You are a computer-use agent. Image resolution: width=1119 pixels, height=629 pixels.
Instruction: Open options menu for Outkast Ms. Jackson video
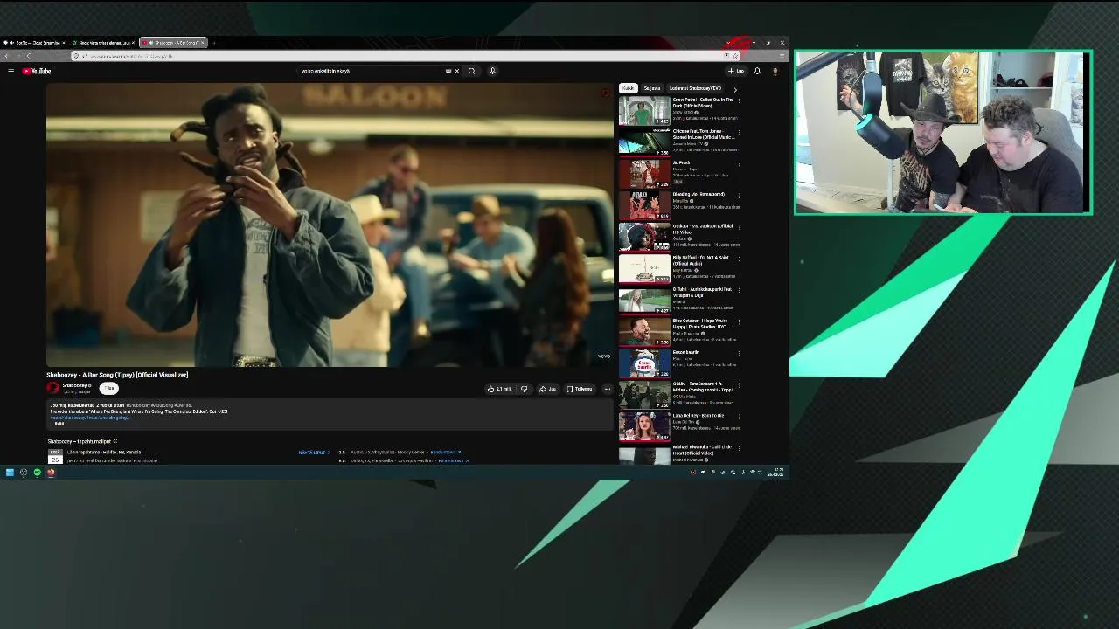pyautogui.click(x=740, y=226)
